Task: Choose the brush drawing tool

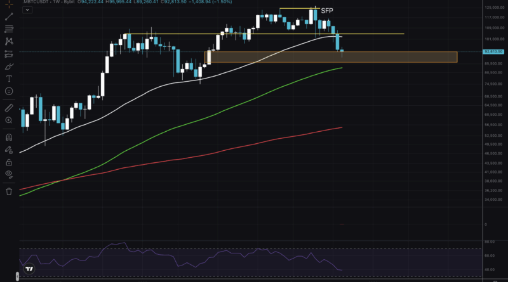Action: pyautogui.click(x=9, y=66)
